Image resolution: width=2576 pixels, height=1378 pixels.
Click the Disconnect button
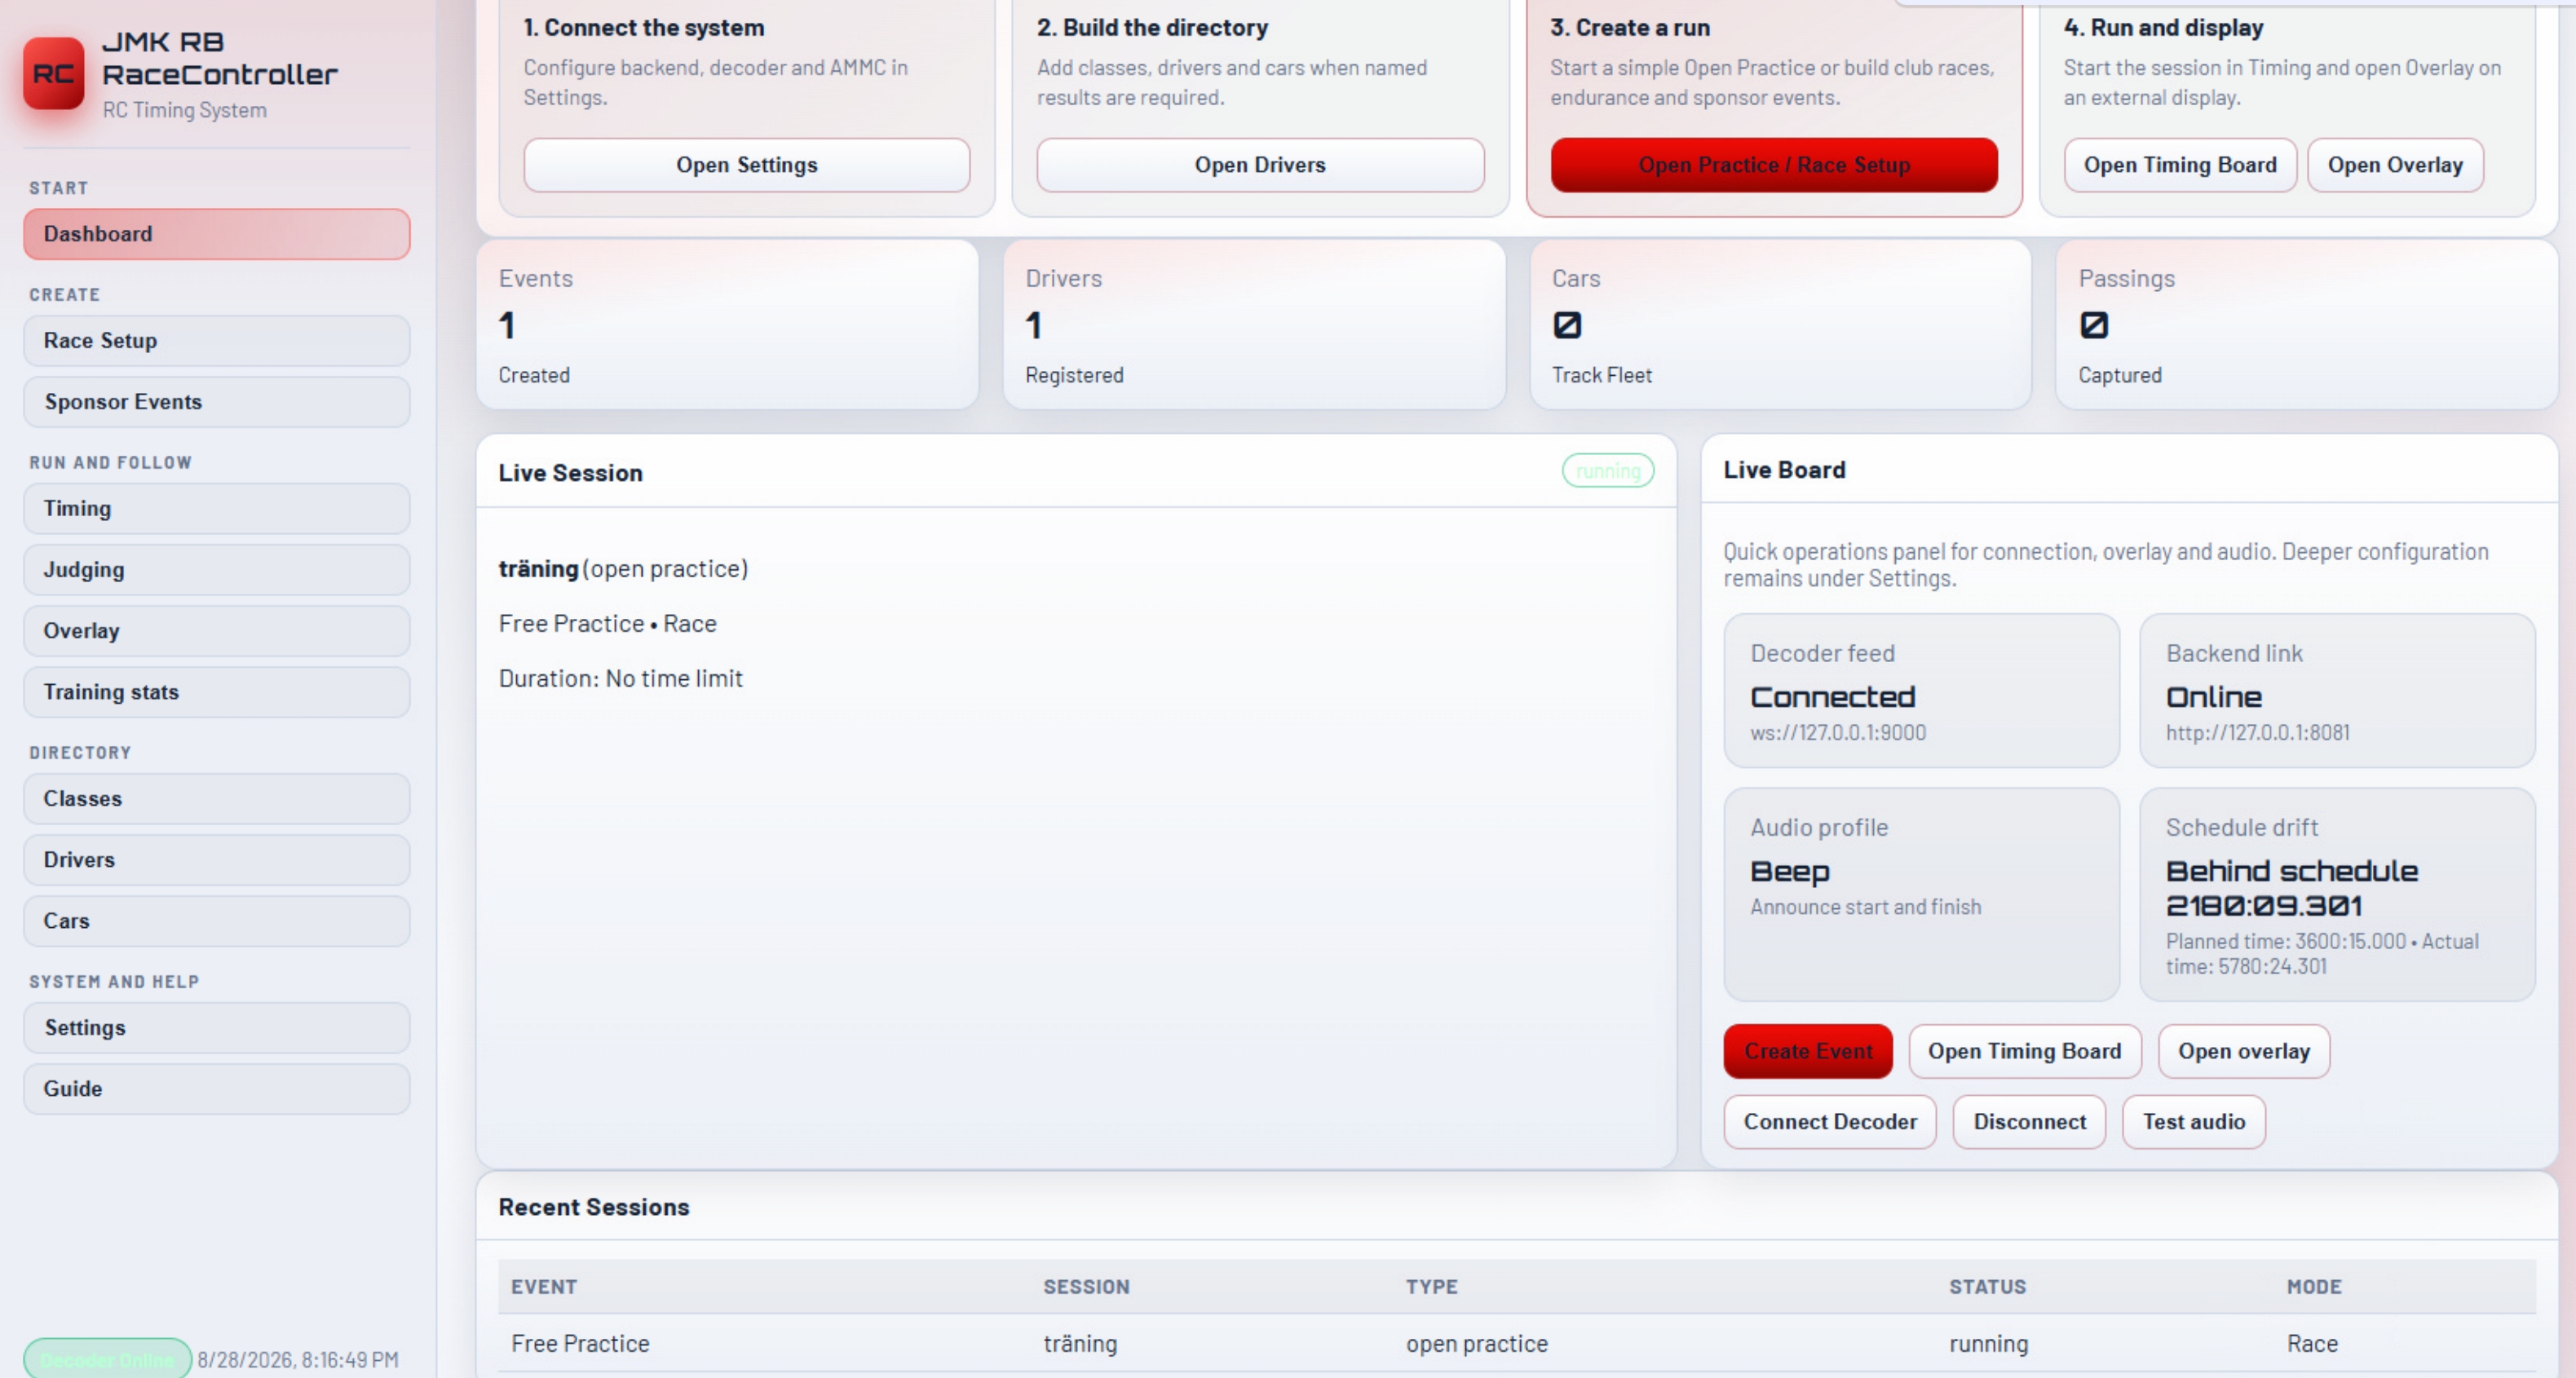pyautogui.click(x=2030, y=1122)
